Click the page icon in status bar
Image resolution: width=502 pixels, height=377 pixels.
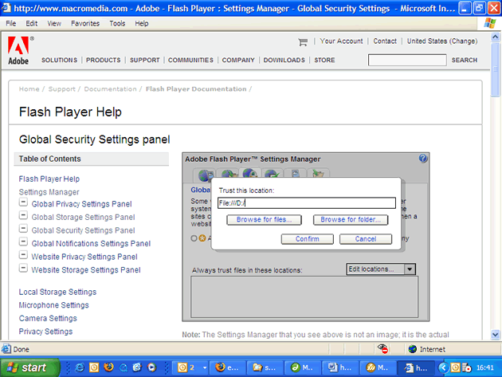pos(6,349)
